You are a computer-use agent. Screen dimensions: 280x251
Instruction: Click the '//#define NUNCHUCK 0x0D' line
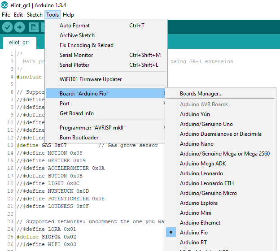pos(52,191)
